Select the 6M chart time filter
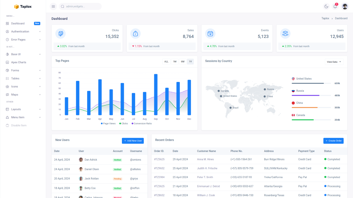Screen dimensions: 353x198 (x=182, y=61)
